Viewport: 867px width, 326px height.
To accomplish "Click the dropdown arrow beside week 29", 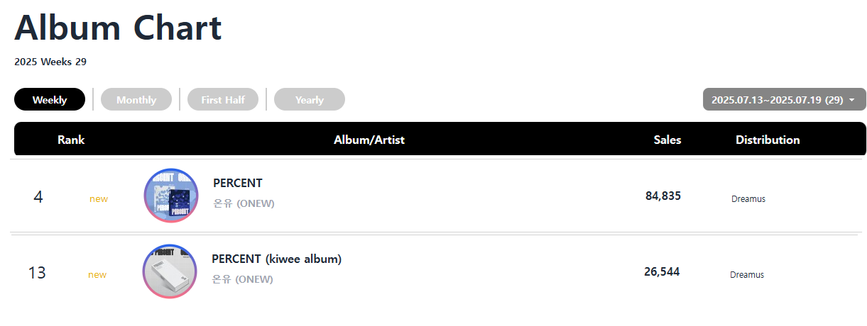I will pos(852,101).
